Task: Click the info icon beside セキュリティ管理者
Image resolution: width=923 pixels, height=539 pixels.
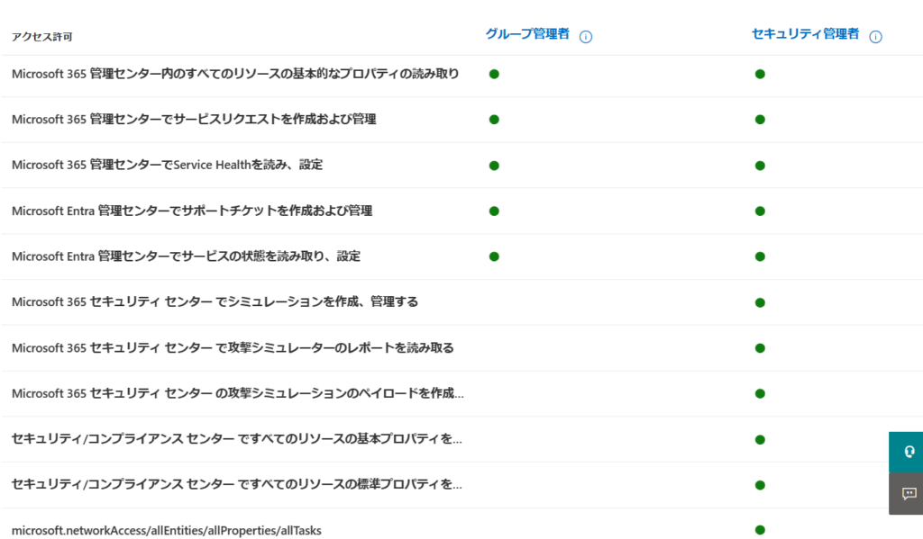Action: pyautogui.click(x=875, y=37)
